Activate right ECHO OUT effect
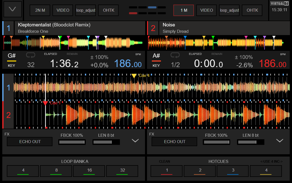The width and height of the screenshot is (292, 183). point(174,142)
